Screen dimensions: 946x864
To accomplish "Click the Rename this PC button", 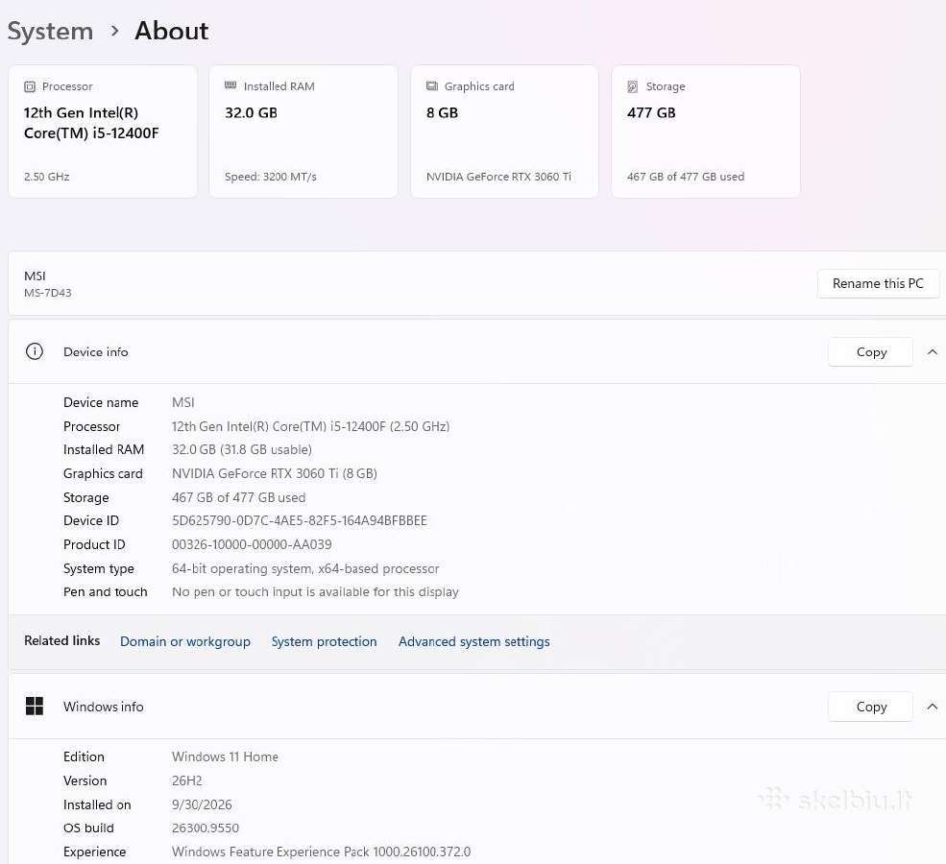I will [x=878, y=283].
